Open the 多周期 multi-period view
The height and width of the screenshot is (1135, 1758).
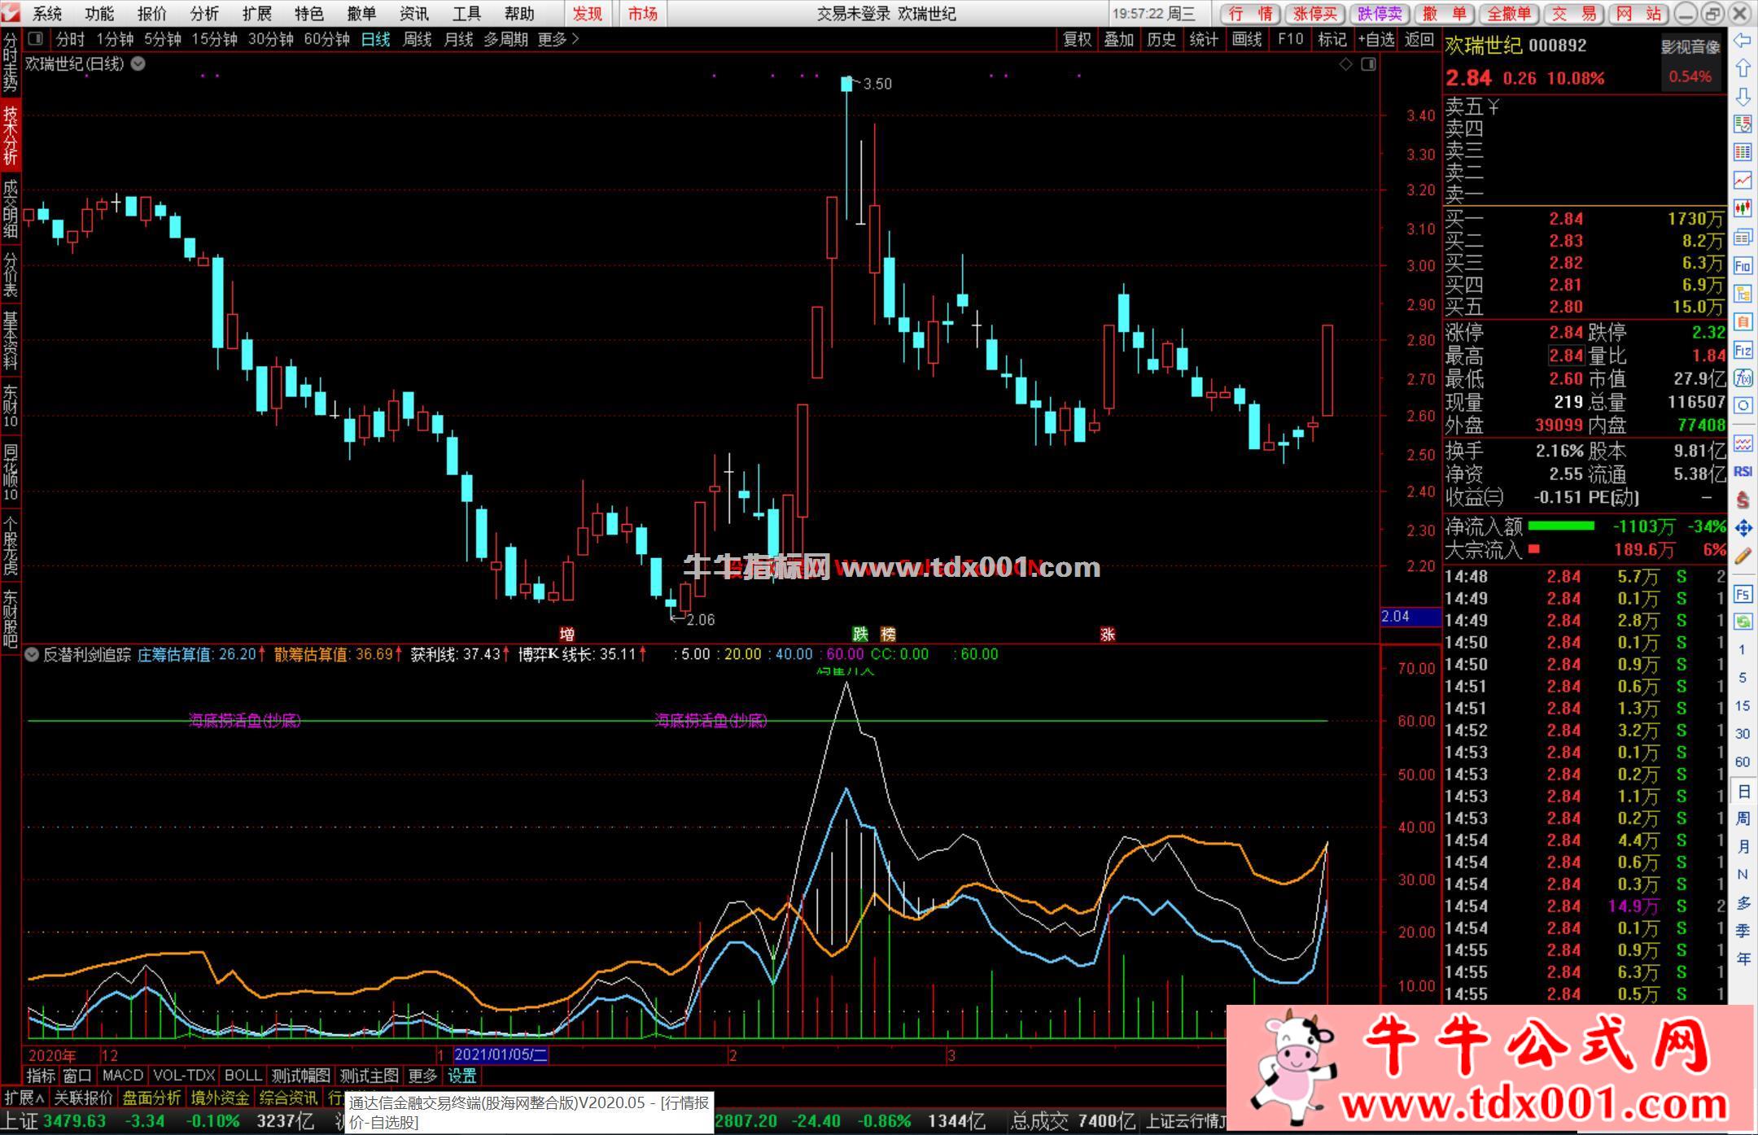505,39
